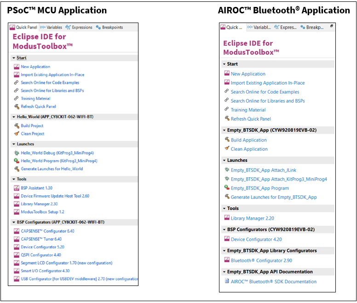
Task: Collapse Empty_BTSDK_App (CYW920819EVB-02) section
Action: tap(224, 130)
